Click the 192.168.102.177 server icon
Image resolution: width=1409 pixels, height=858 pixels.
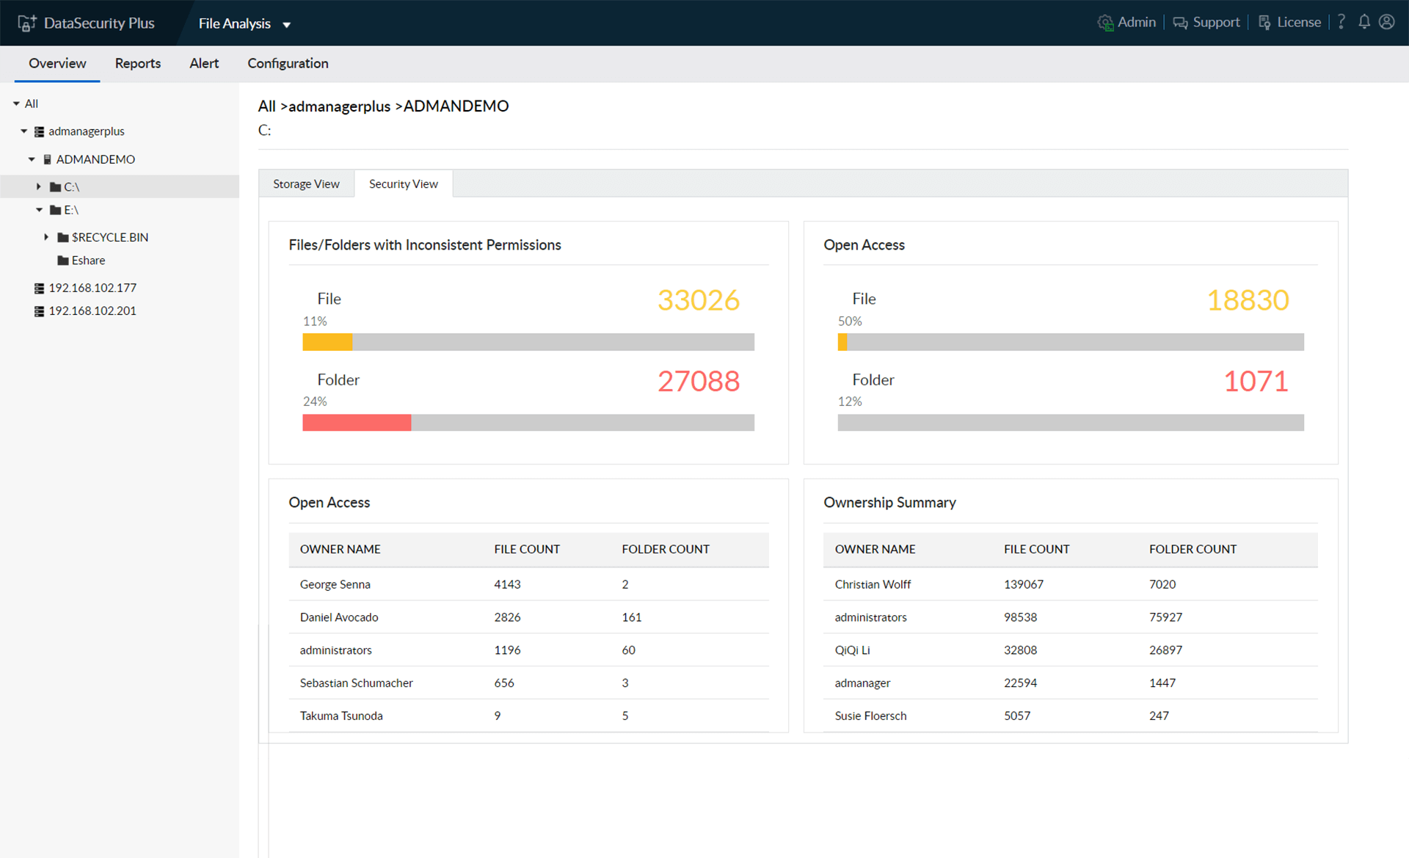40,288
